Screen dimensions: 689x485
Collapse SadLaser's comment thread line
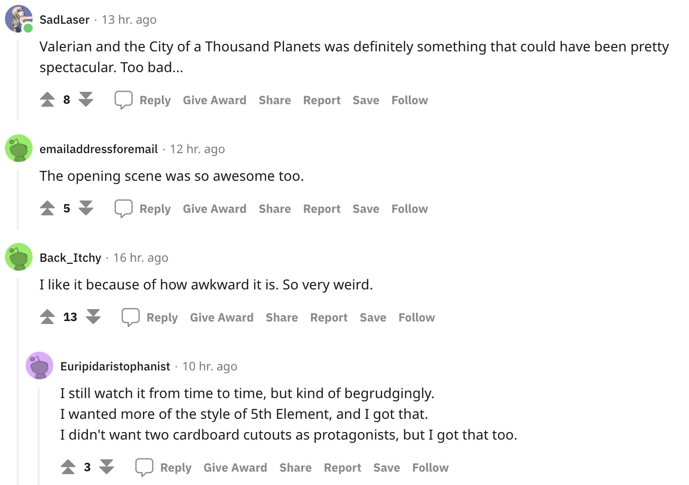coord(18,81)
